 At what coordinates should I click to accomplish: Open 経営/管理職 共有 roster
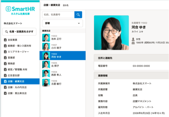20,69
